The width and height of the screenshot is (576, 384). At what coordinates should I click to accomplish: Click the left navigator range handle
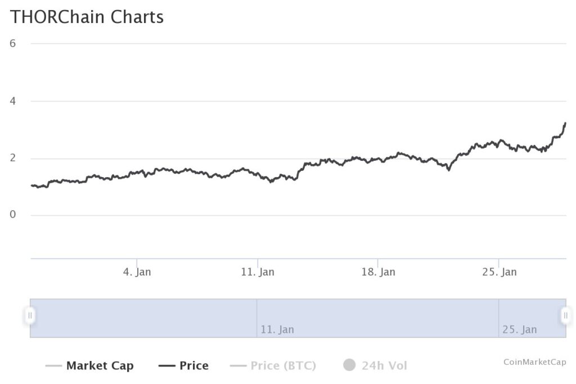pyautogui.click(x=30, y=315)
